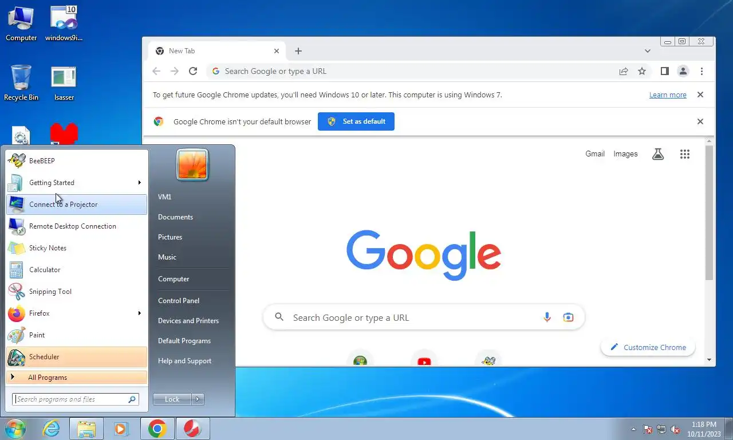
Task: Open Pictures from the Start menu
Action: (170, 237)
